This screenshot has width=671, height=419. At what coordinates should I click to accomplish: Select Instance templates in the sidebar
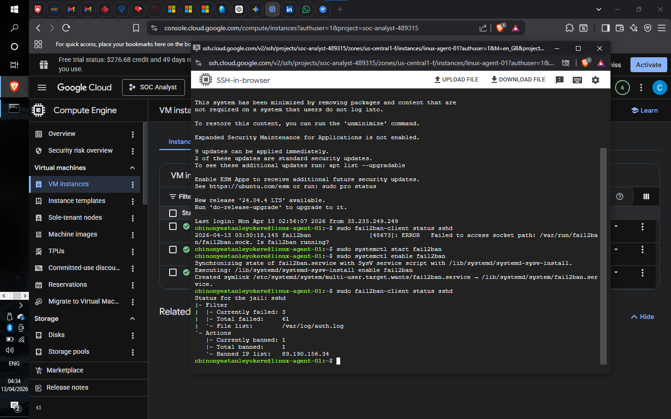tap(77, 201)
